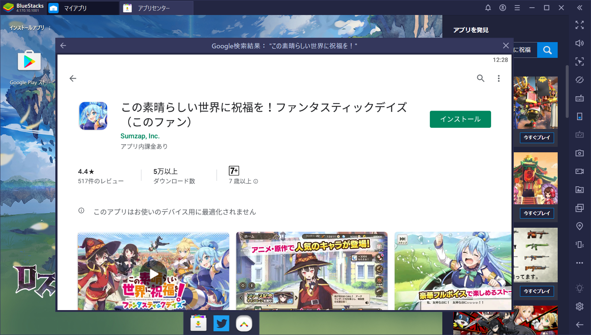Open the Megumin gameplay screenshot

[312, 271]
